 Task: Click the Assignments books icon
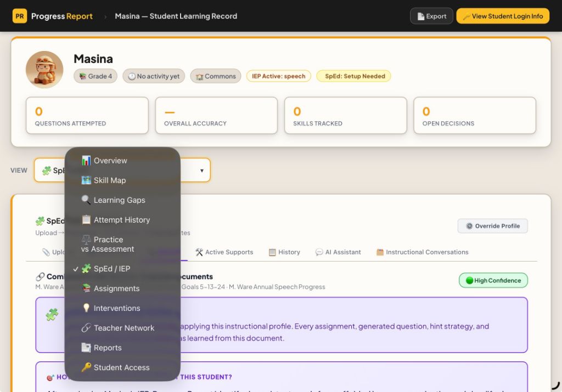click(x=86, y=288)
